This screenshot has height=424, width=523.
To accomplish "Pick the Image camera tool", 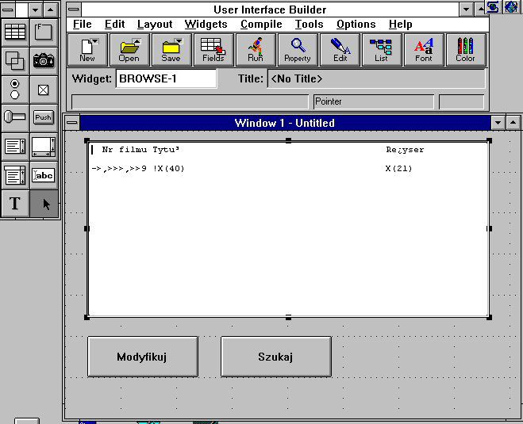I will pos(44,60).
